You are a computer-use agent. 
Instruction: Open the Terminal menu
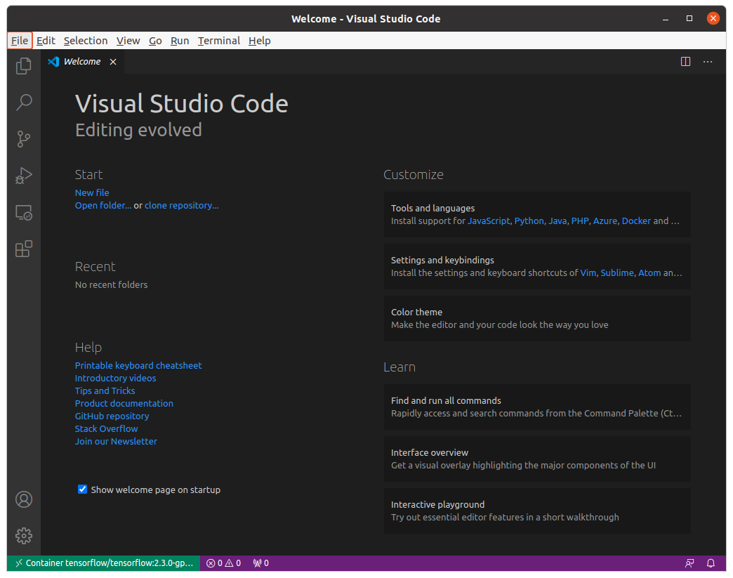coord(219,41)
